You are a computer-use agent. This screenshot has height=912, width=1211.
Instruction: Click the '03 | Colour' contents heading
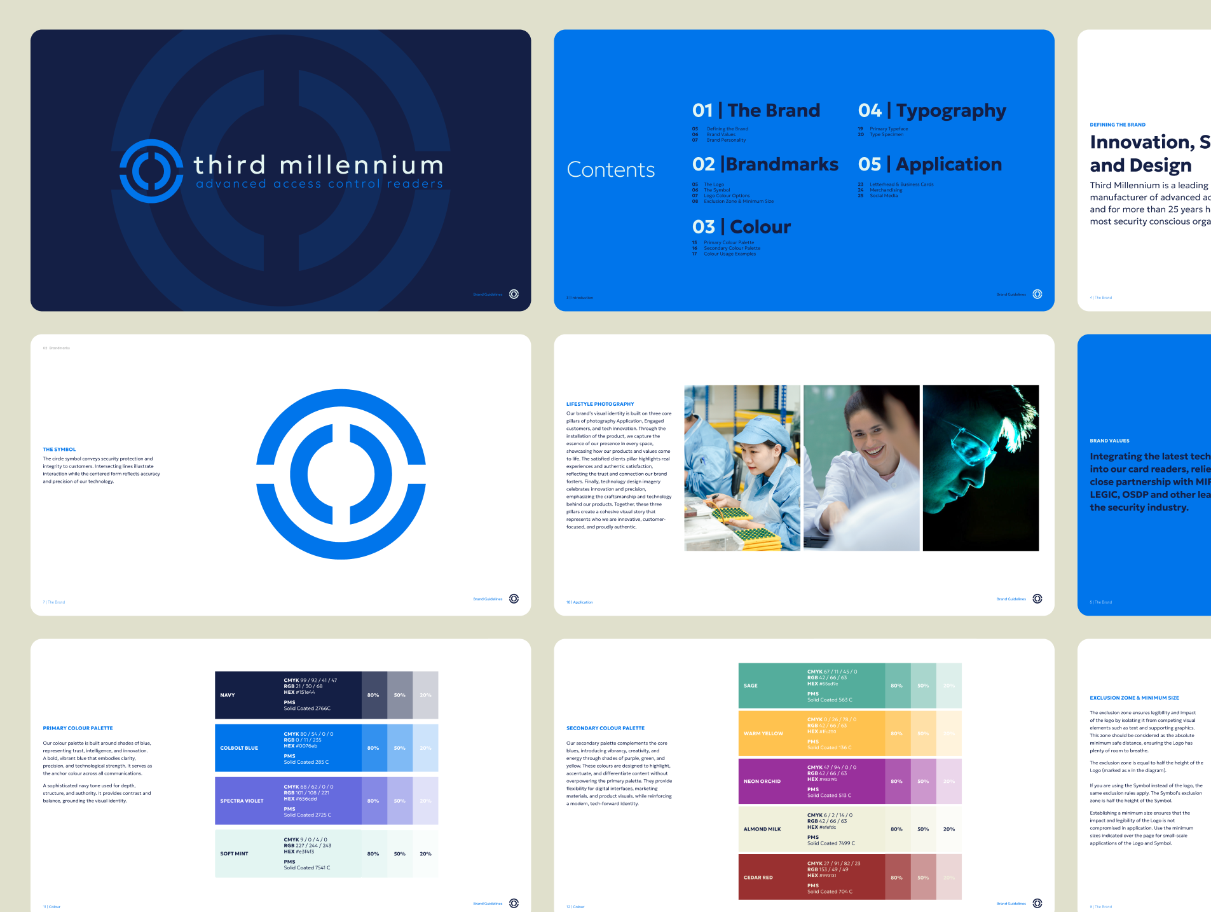(x=742, y=227)
